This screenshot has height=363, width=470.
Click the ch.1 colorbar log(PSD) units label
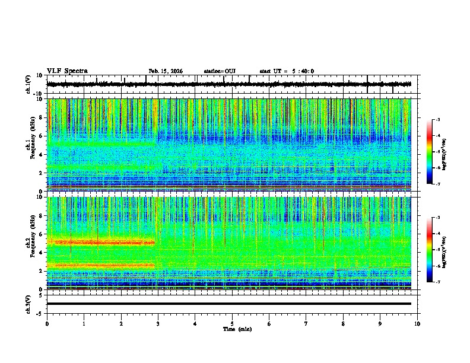tap(444, 154)
